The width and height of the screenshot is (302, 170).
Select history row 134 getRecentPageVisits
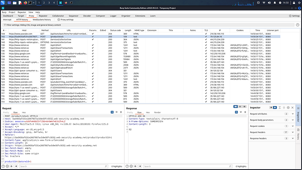click(x=141, y=57)
